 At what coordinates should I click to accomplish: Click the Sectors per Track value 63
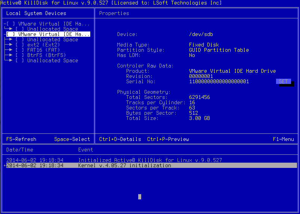192,108
